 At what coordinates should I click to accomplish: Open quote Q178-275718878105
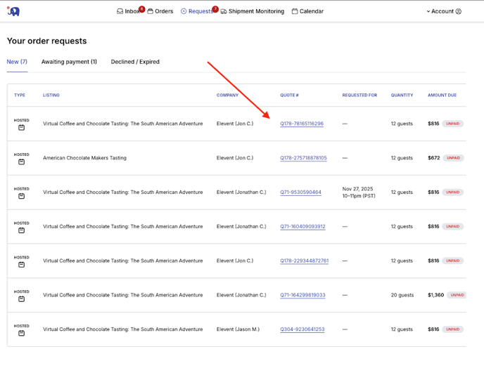[x=303, y=158]
